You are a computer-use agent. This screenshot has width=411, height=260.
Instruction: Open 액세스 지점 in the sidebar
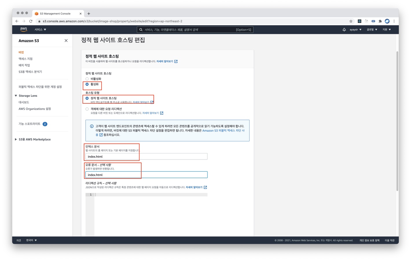tap(25, 59)
